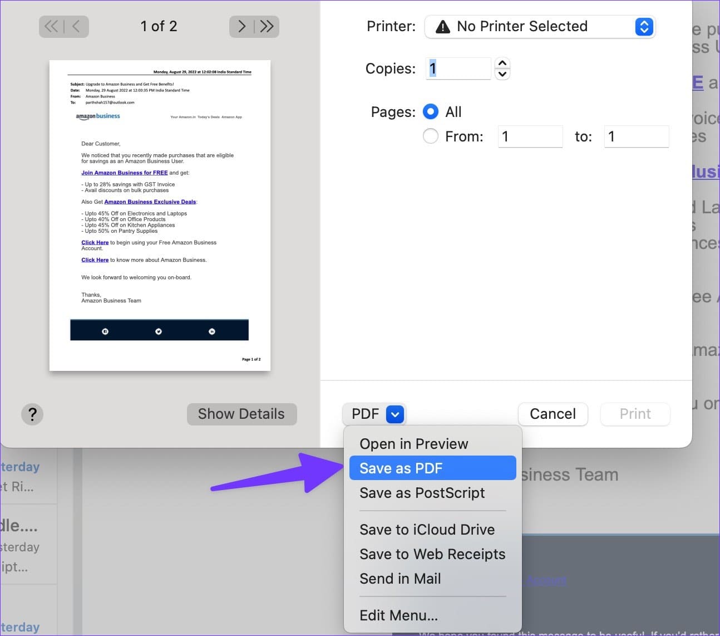Image resolution: width=720 pixels, height=636 pixels.
Task: Open the print help question mark
Action: (x=32, y=414)
